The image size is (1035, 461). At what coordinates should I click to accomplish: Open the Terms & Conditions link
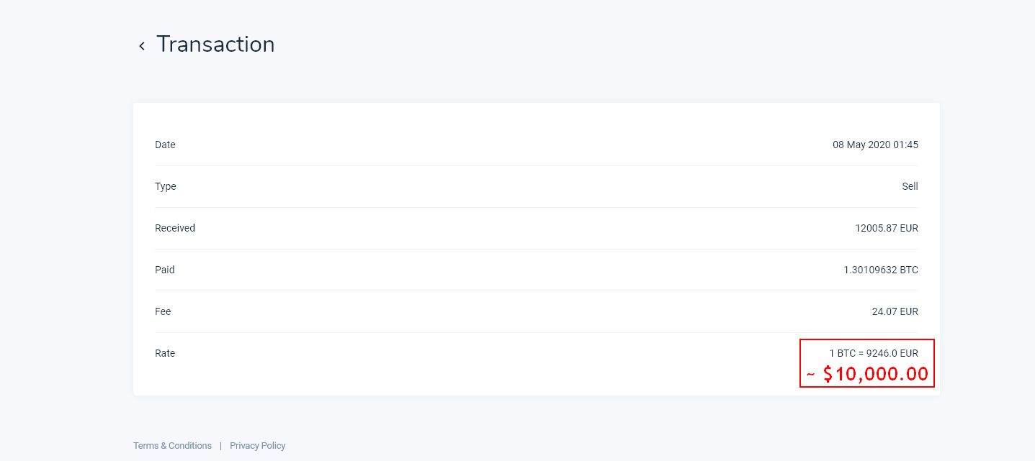172,446
